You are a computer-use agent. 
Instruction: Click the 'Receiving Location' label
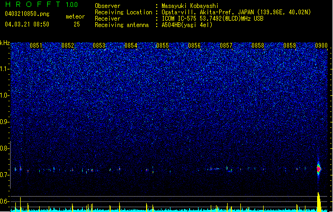[123, 12]
